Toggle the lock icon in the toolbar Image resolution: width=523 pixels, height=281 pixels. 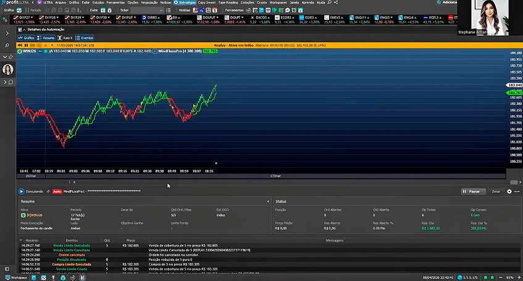[109, 10]
